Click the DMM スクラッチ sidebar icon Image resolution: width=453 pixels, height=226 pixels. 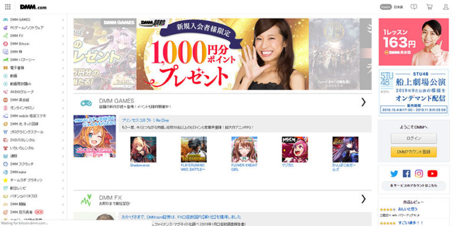click(5, 164)
